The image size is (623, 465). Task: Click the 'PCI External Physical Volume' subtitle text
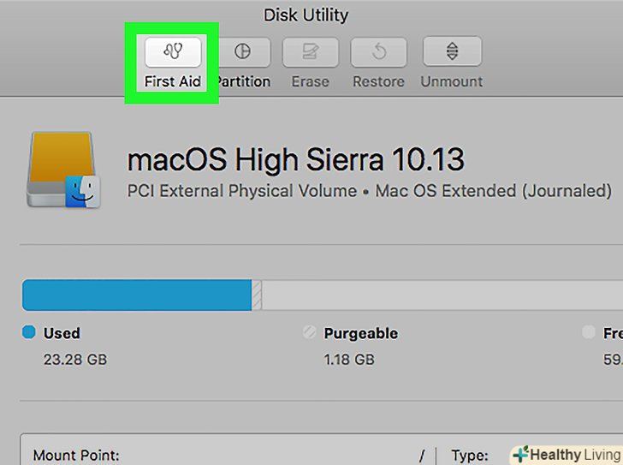[x=241, y=191]
